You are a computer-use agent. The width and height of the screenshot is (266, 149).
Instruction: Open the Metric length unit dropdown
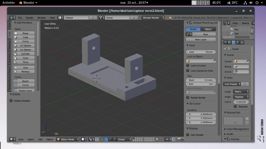tap(241, 92)
